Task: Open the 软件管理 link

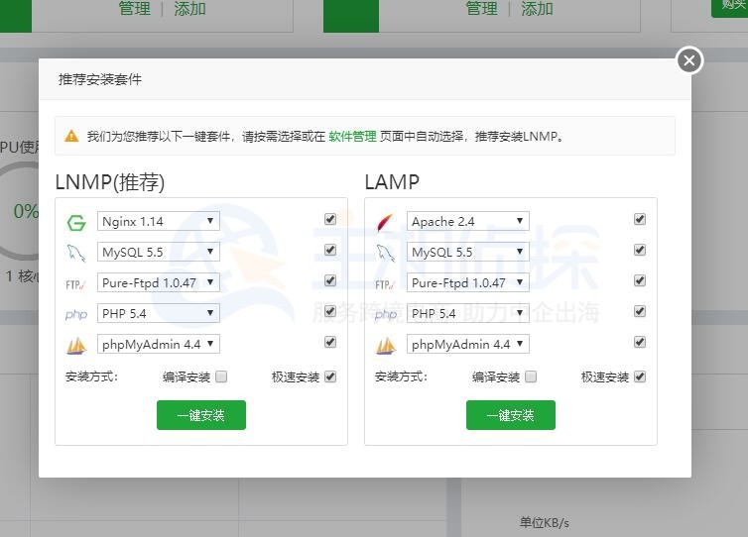Action: pos(352,137)
